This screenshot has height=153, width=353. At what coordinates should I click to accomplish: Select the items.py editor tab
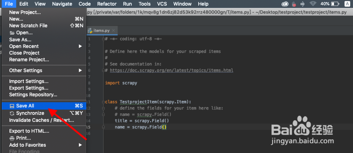(x=100, y=31)
